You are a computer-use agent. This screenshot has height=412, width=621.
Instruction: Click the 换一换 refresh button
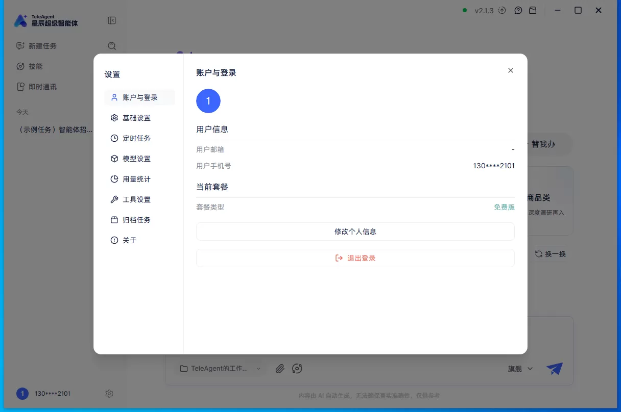click(x=551, y=254)
